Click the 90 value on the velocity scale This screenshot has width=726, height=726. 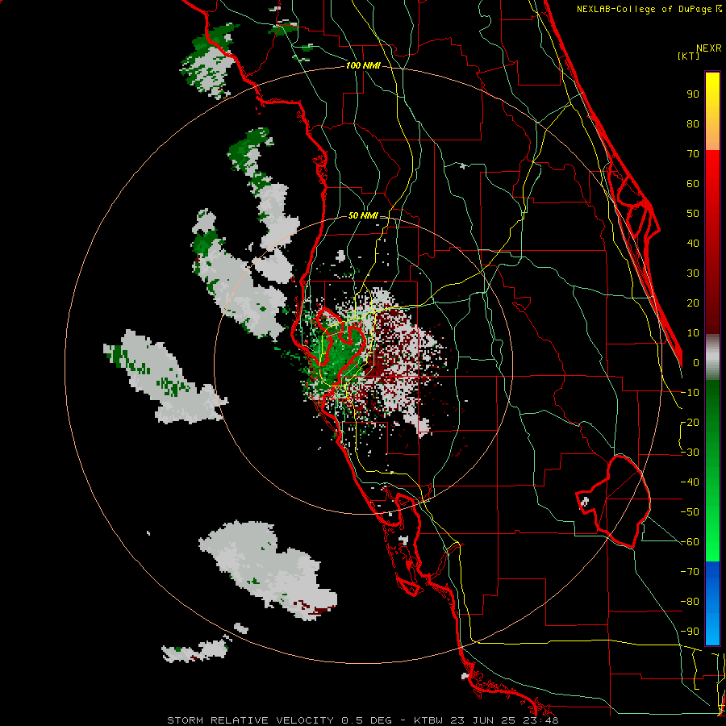693,94
